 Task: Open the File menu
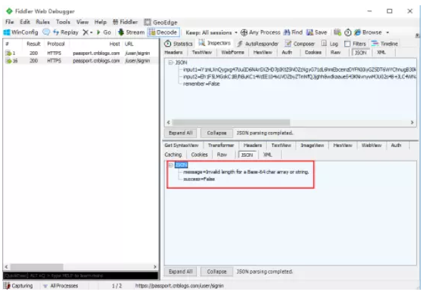[x=10, y=22]
